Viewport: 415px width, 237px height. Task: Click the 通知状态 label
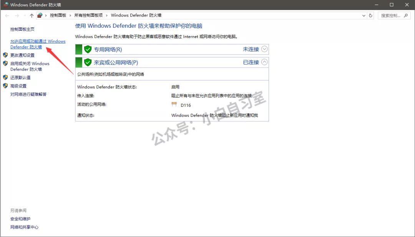tap(86, 115)
